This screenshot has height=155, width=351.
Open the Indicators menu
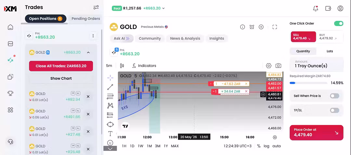pyautogui.click(x=144, y=66)
